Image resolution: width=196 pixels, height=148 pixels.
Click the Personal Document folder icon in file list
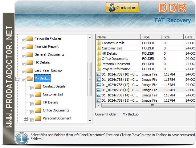(x=99, y=64)
